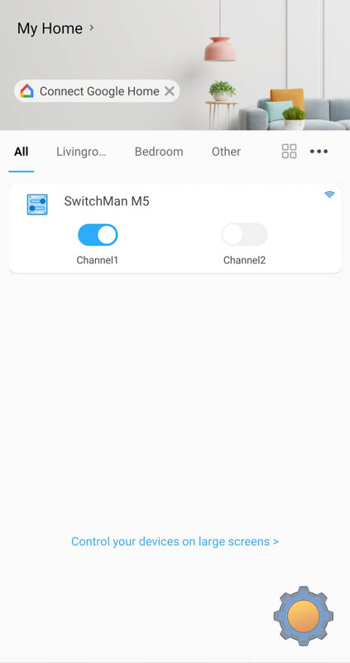Turn off Channel1 switch
The height and width of the screenshot is (663, 350).
coord(98,235)
